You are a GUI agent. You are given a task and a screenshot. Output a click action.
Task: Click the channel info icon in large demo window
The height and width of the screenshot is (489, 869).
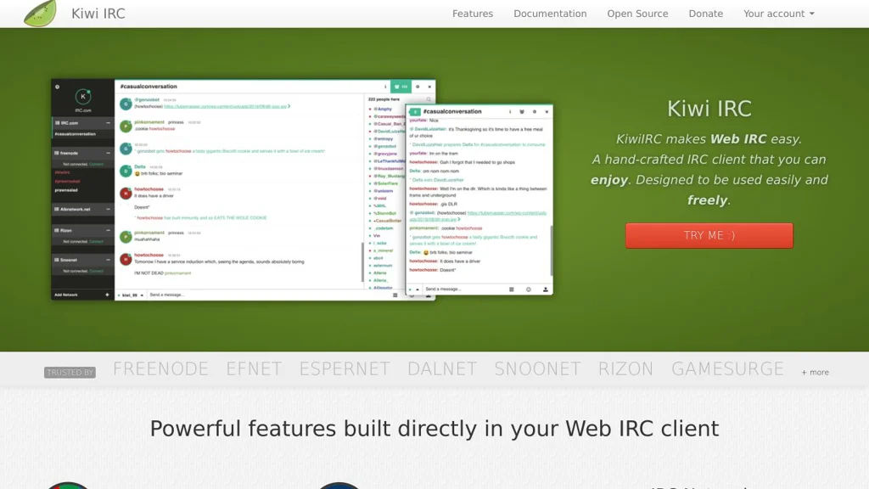pyautogui.click(x=385, y=87)
